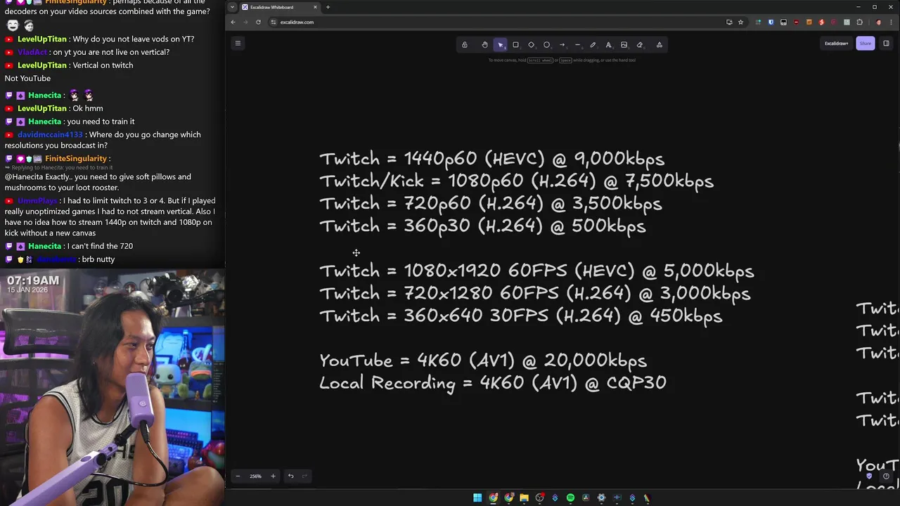
Task: Open the Extensions puzzle-piece menu
Action: (859, 22)
